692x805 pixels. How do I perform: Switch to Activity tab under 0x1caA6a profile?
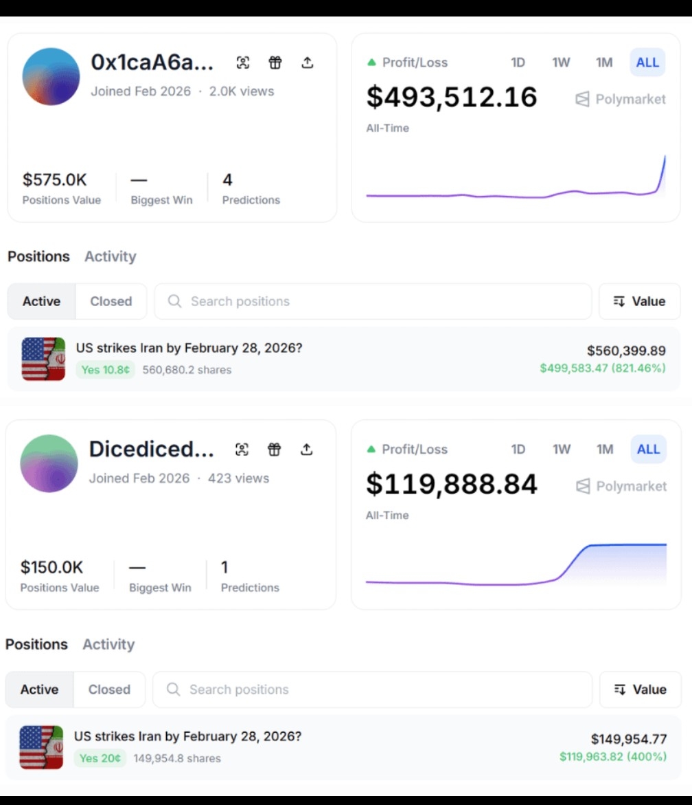110,256
